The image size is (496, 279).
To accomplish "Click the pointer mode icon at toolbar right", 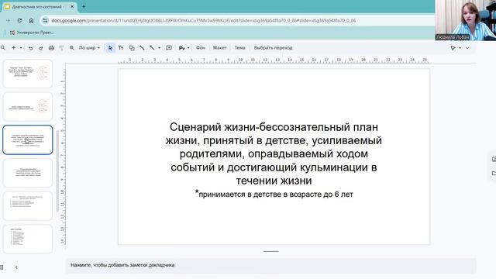I will pyautogui.click(x=453, y=48).
